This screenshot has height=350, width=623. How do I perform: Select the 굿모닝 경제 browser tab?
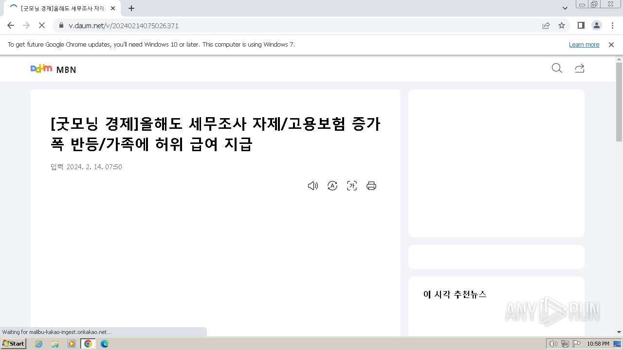pyautogui.click(x=62, y=8)
